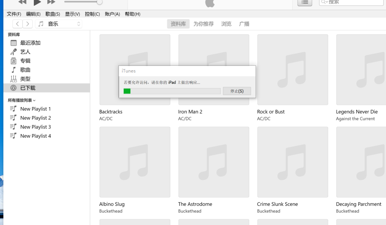Select 已下载 in the sidebar

47,88
